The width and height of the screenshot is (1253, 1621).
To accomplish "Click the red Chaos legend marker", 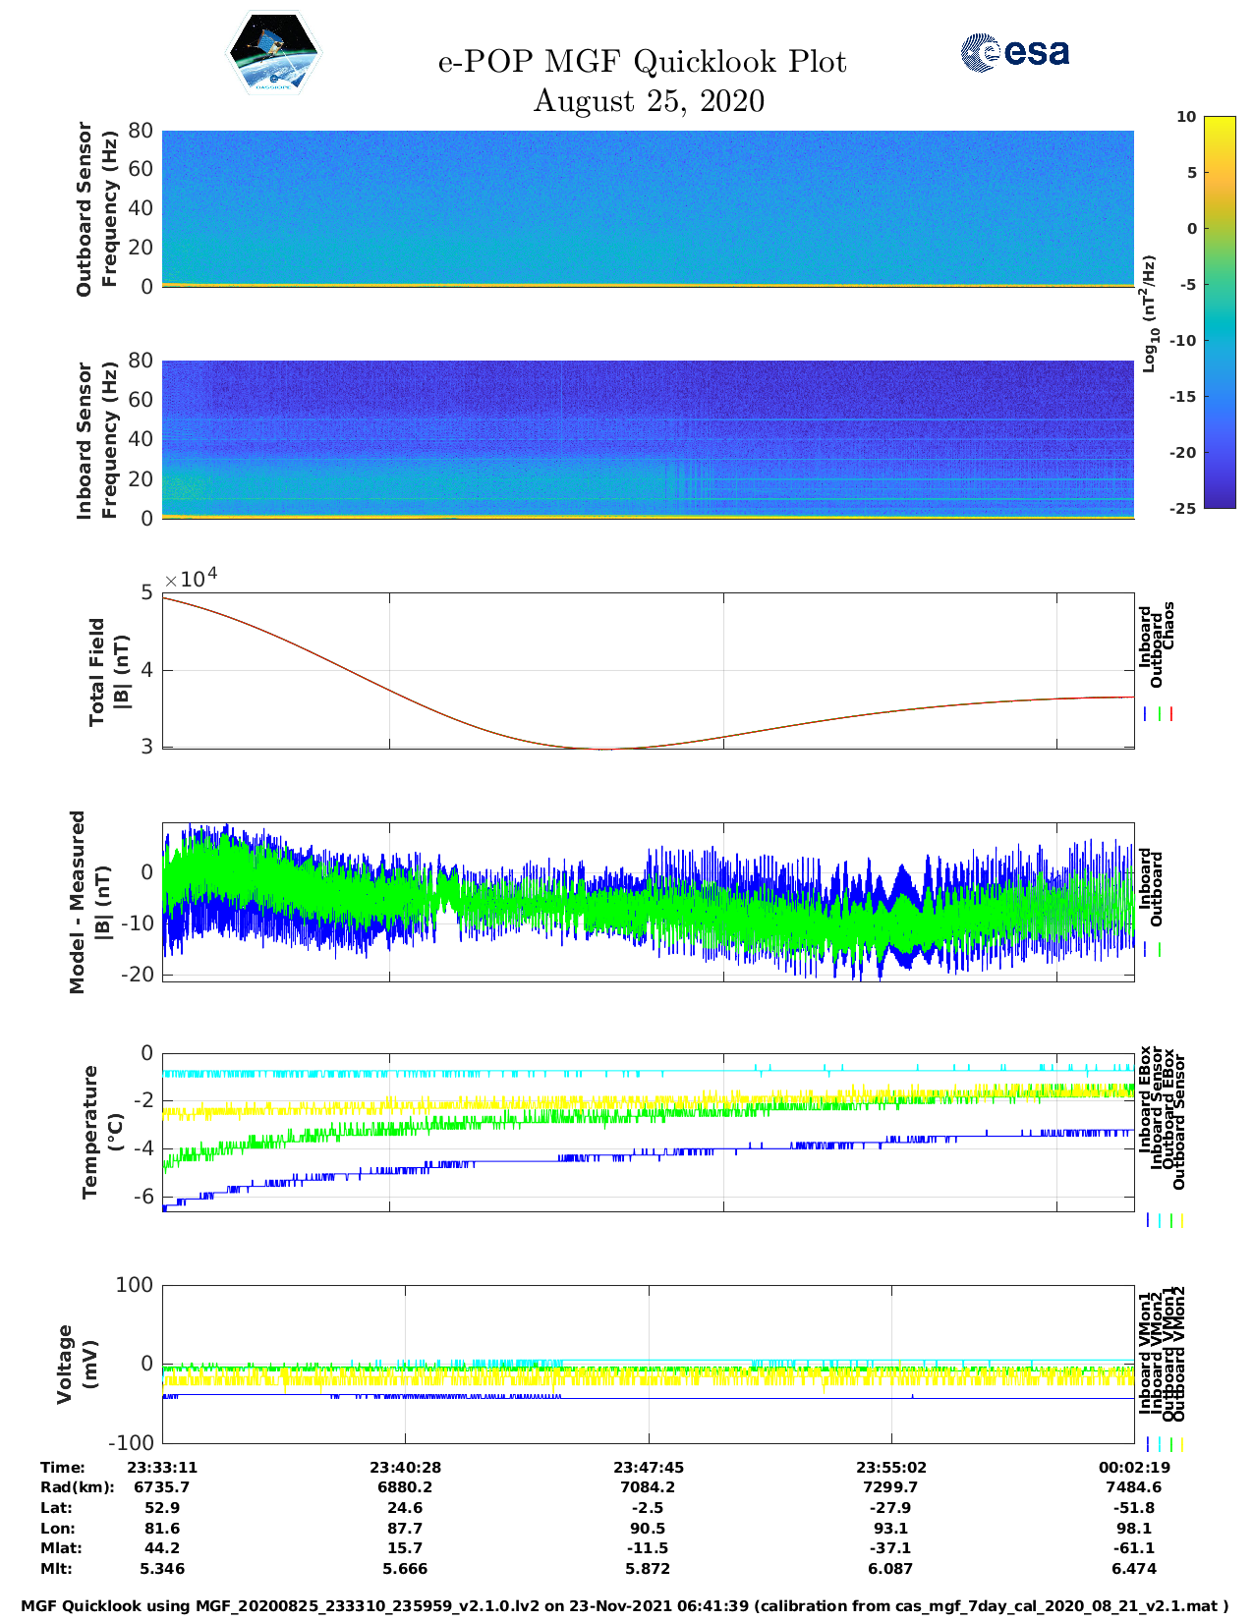I will [x=1171, y=714].
